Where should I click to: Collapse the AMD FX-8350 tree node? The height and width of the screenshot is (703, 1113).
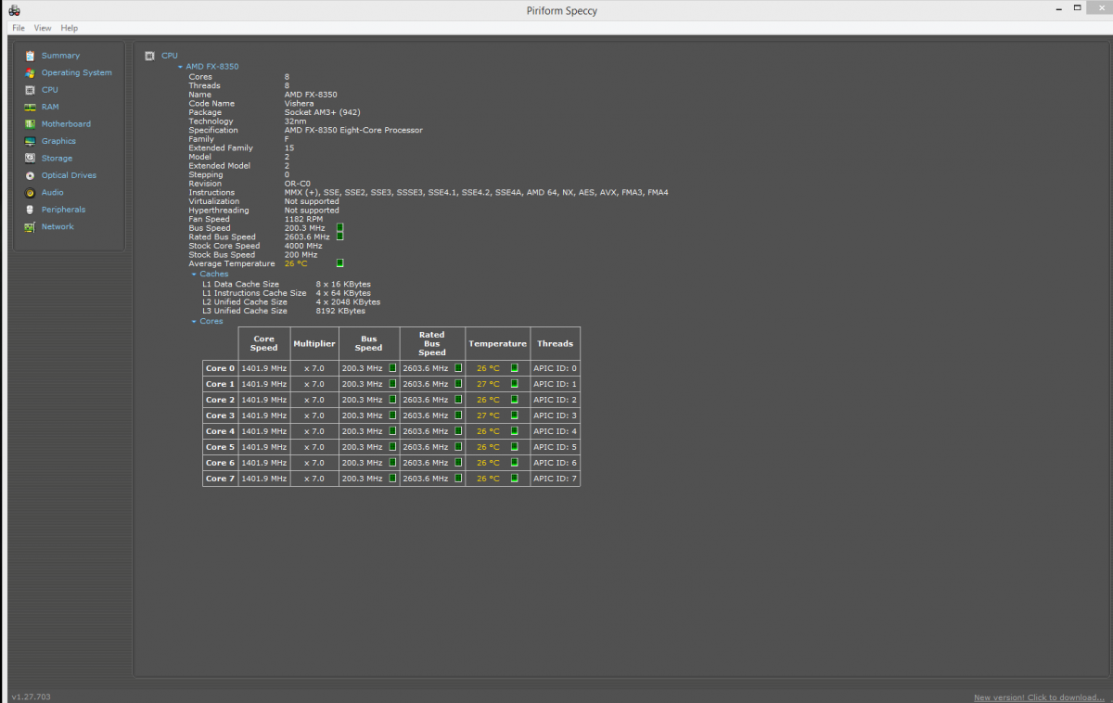(180, 67)
